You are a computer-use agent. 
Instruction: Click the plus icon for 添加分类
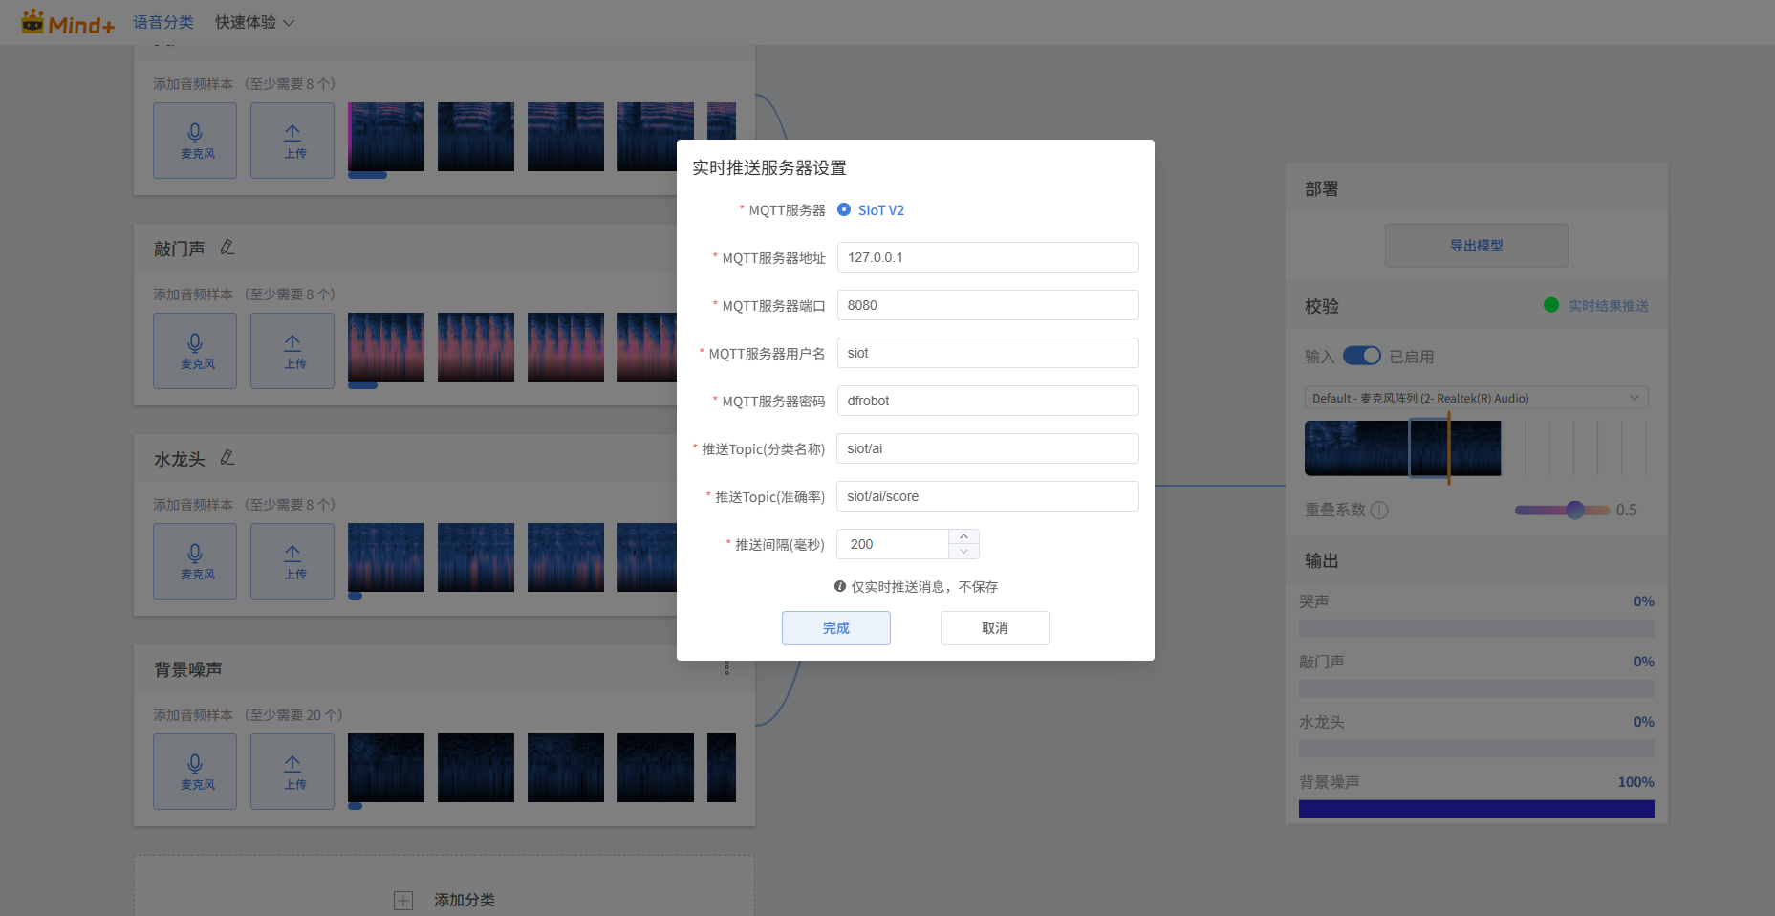click(x=403, y=900)
